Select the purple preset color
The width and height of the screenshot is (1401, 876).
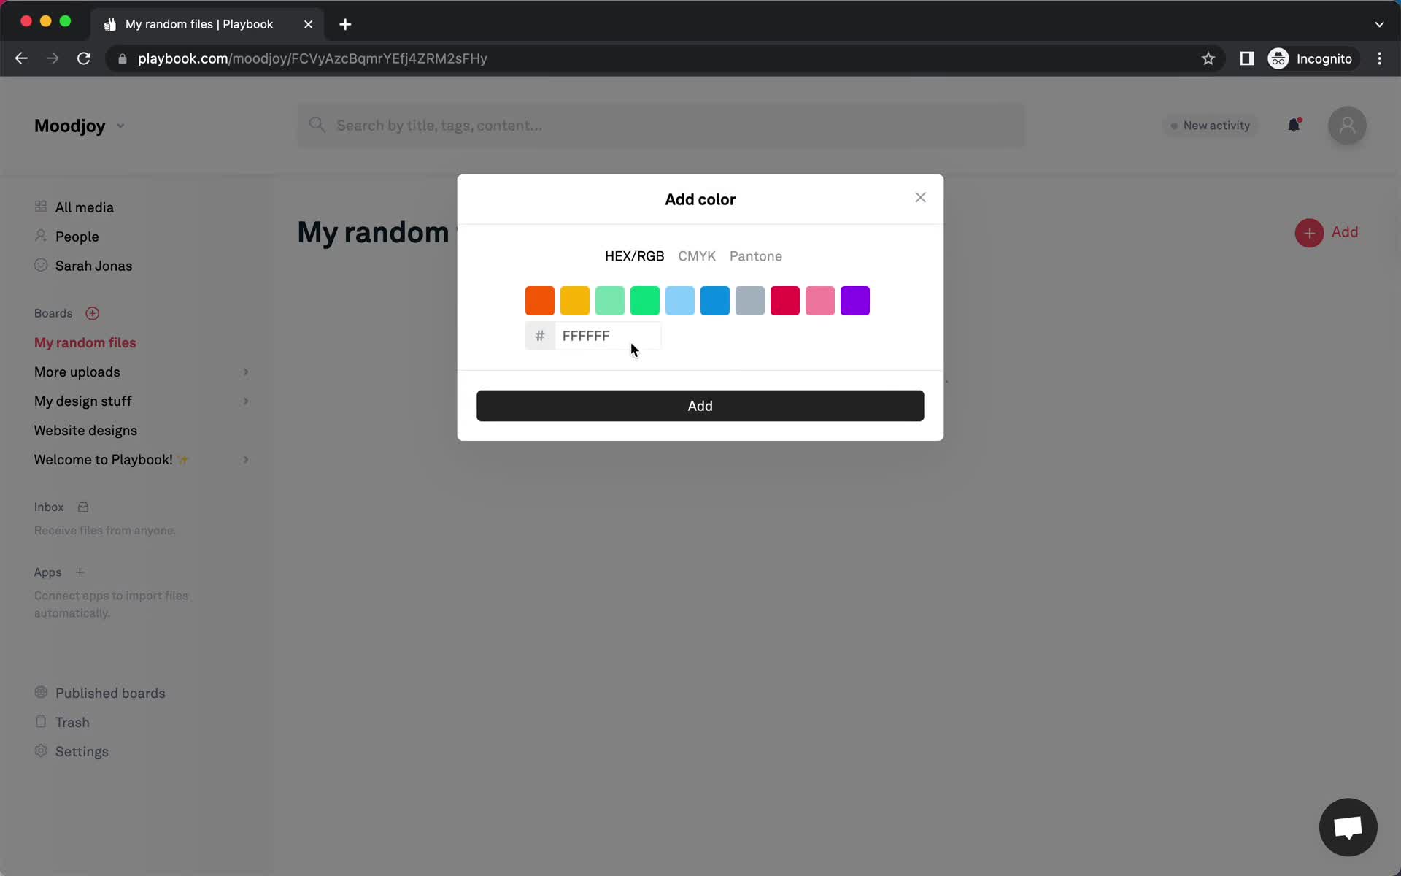[x=855, y=300]
